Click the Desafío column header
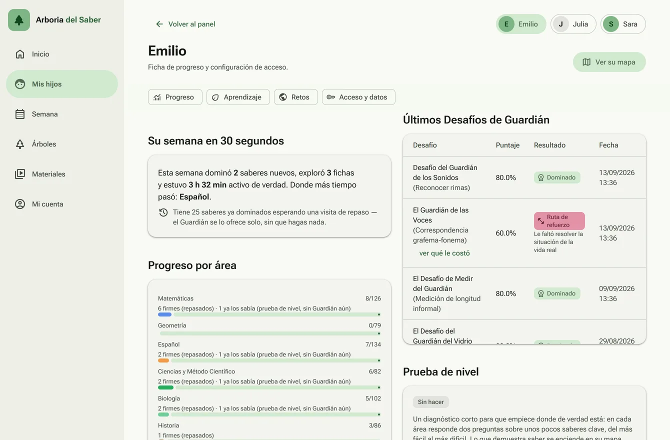Screen dimensions: 670x440 pos(425,145)
